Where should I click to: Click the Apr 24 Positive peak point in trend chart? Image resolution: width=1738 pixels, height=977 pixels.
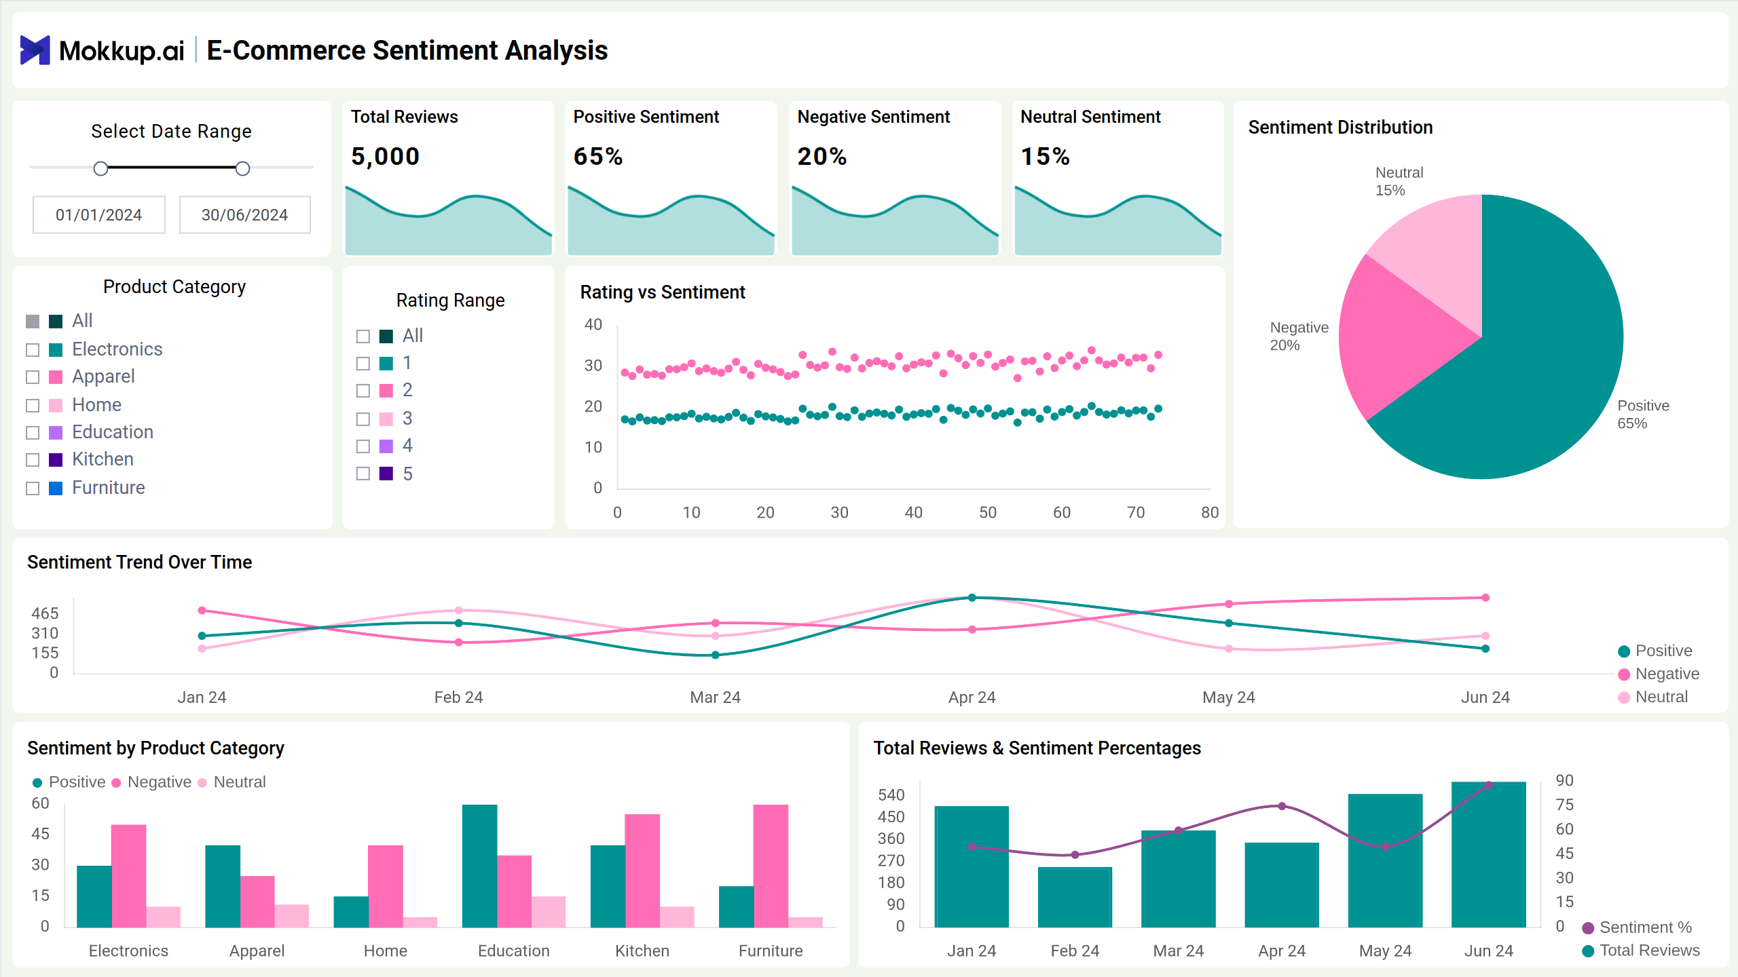[x=972, y=598]
